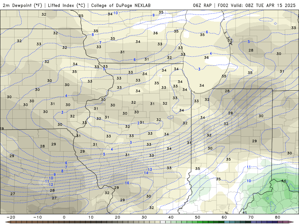Click the 10 label below the color scale
Viewport: 299px width, 224px height.
[91, 217]
